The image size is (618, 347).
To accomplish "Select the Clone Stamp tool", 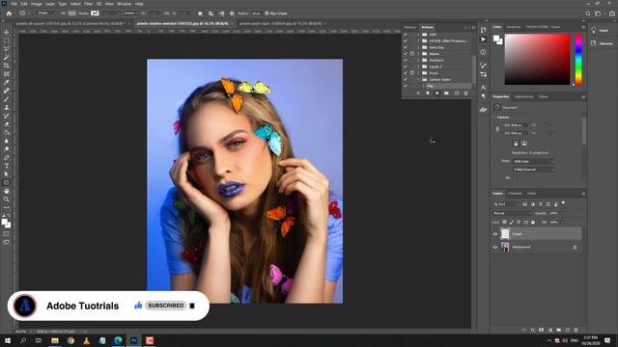I will tap(7, 107).
